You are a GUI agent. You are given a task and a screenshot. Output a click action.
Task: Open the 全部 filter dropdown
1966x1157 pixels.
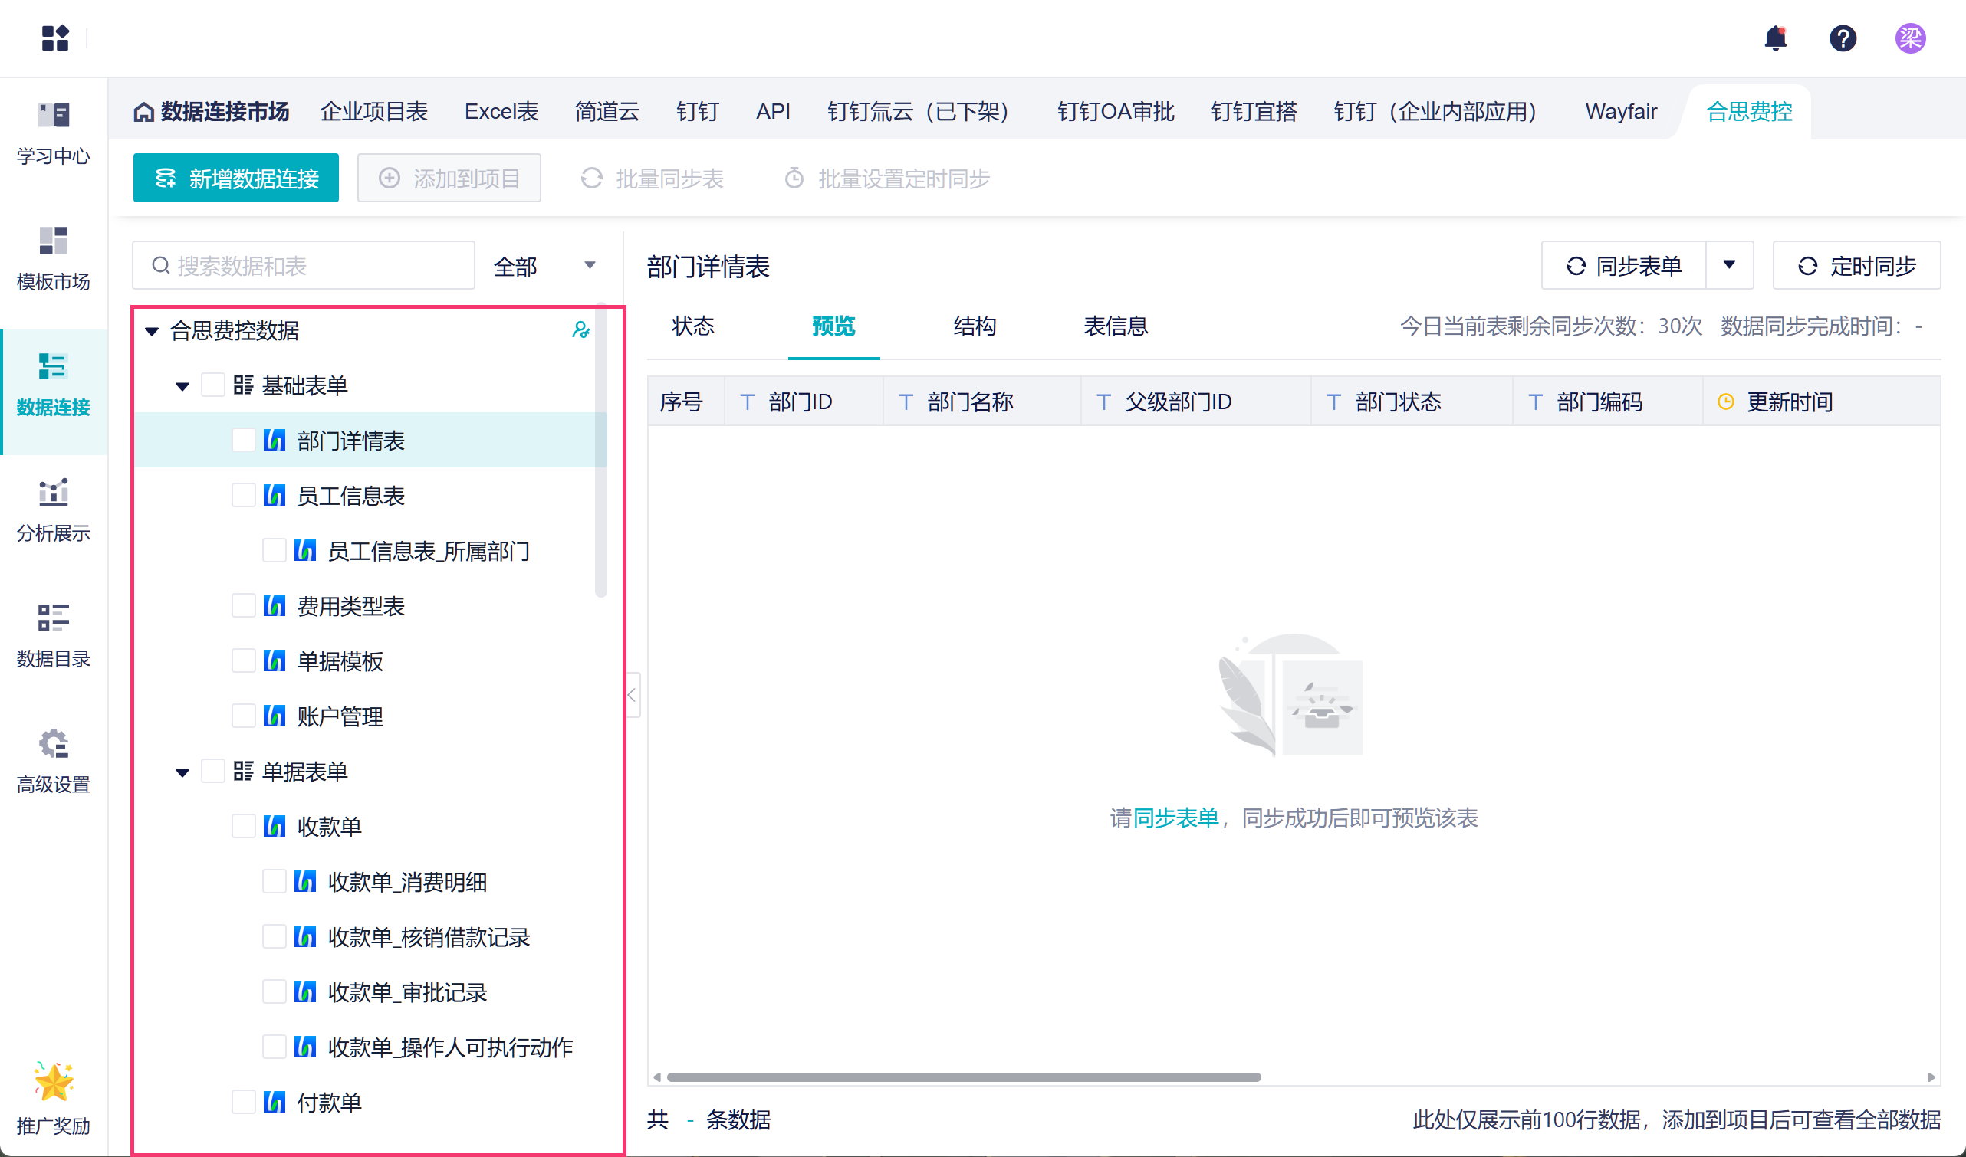(x=544, y=266)
